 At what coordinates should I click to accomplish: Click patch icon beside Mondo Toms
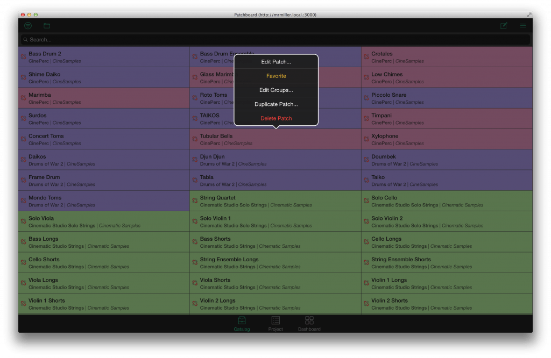(x=24, y=201)
